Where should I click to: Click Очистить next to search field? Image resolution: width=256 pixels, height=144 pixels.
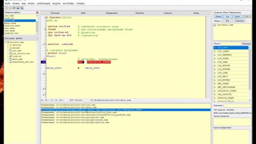[246, 44]
